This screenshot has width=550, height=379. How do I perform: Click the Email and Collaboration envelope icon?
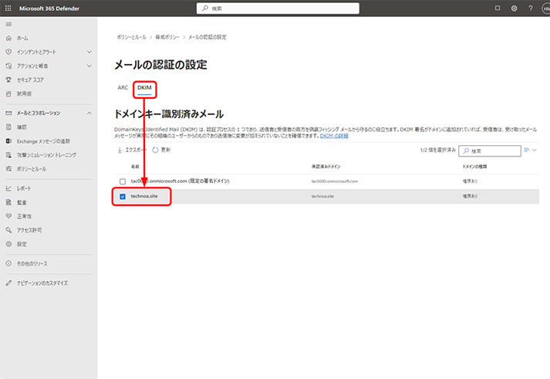pos(8,113)
